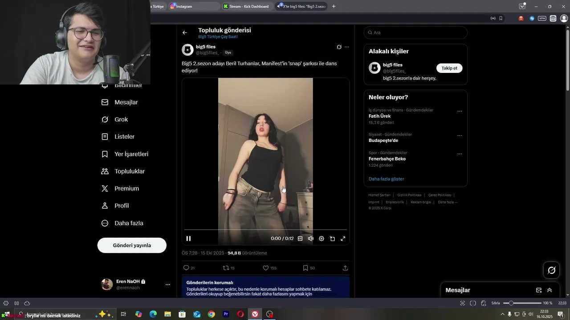Open more options for Fatih Ürek trend
The width and height of the screenshot is (570, 320).
click(460, 111)
